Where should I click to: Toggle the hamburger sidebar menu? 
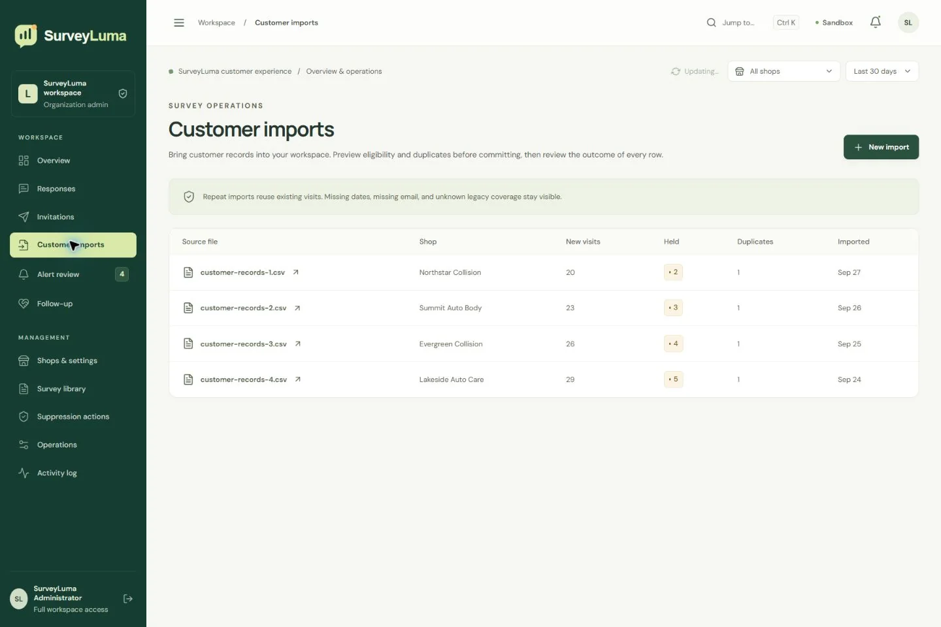tap(179, 23)
